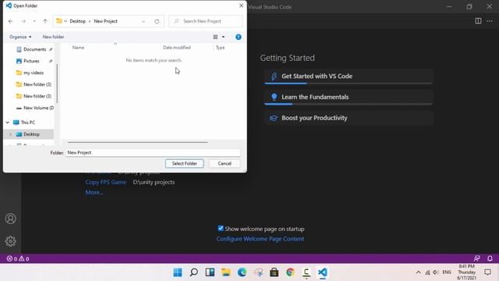Toggle Show welcome page on startup checkbox
This screenshot has width=499, height=281.
[x=221, y=229]
